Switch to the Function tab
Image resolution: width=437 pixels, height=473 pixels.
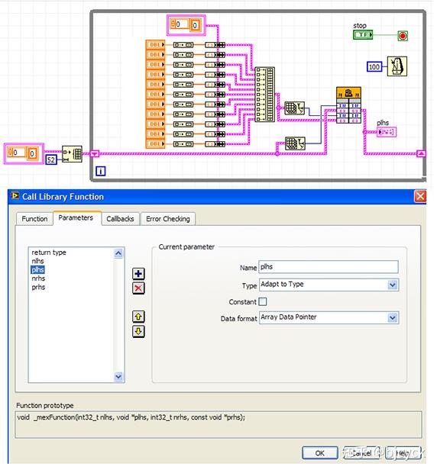(34, 219)
